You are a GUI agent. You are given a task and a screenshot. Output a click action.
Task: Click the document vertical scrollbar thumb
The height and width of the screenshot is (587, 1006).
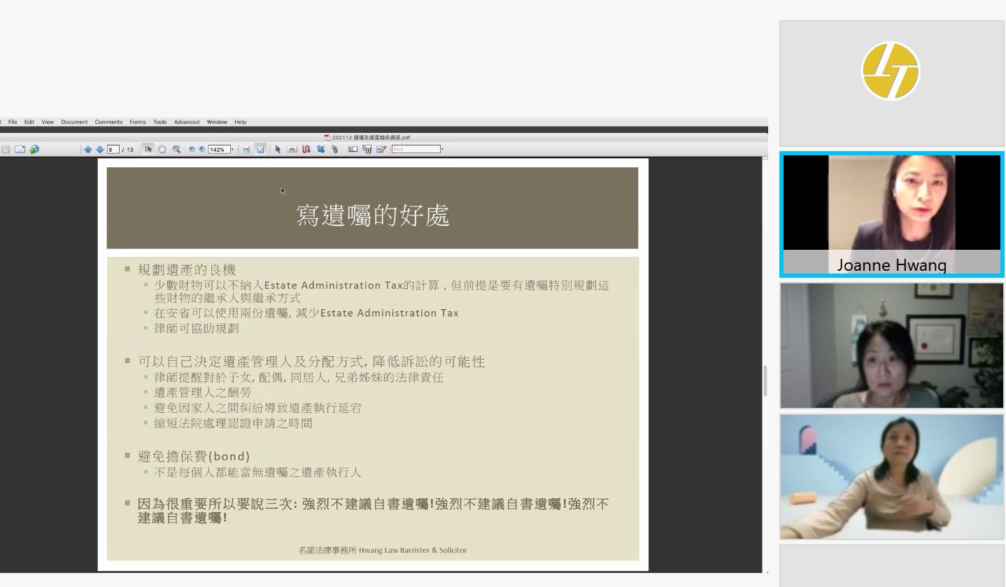765,381
